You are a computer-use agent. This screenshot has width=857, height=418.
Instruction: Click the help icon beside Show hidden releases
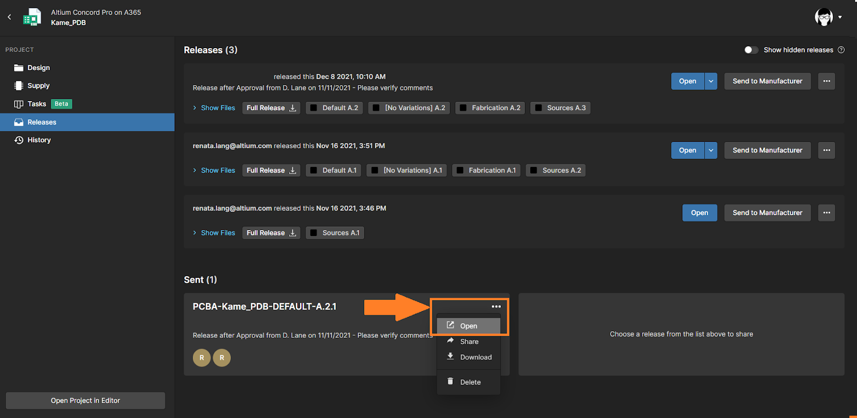point(841,50)
